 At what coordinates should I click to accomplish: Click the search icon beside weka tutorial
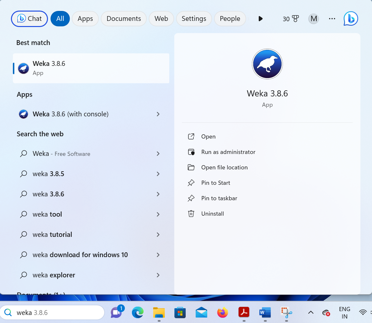(23, 235)
